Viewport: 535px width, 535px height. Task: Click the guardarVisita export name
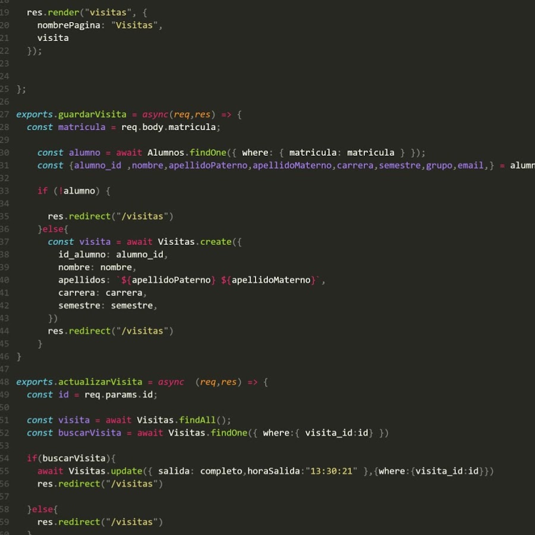coord(92,114)
